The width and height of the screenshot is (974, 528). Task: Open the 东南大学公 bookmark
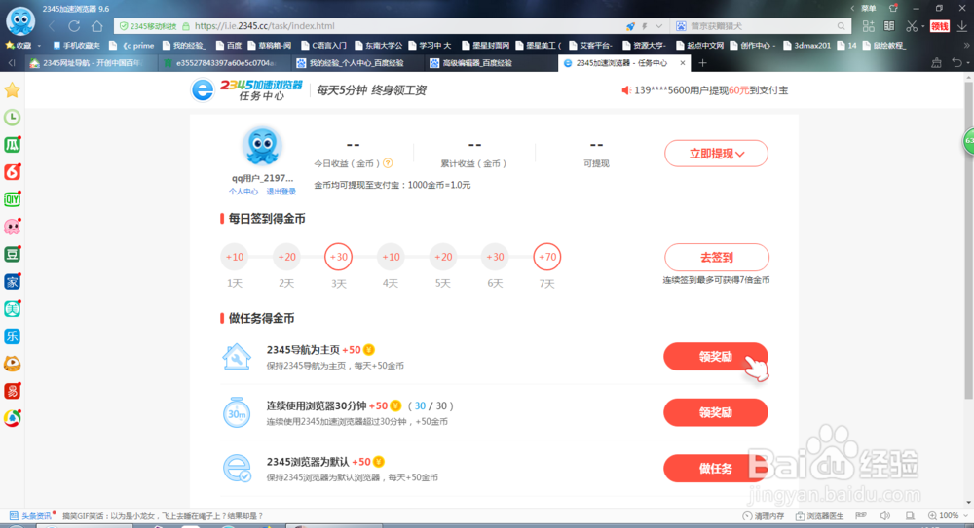coord(378,46)
